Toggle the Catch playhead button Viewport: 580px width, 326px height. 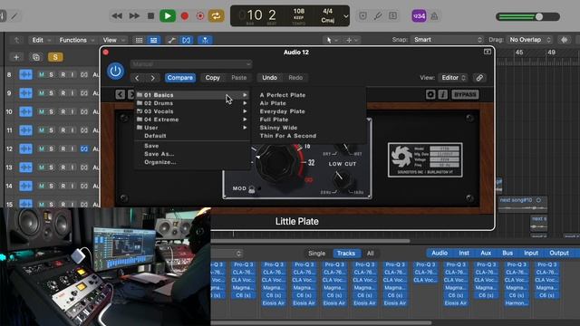coord(205,40)
